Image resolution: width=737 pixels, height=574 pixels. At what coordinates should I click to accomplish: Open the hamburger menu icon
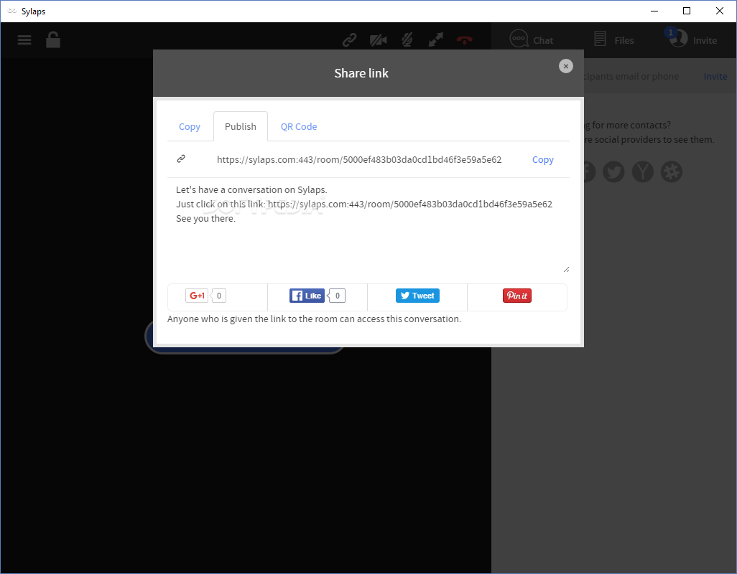click(24, 40)
